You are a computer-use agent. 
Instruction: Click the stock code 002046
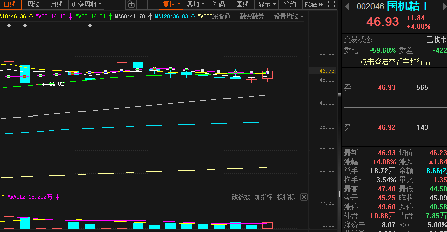point(370,6)
